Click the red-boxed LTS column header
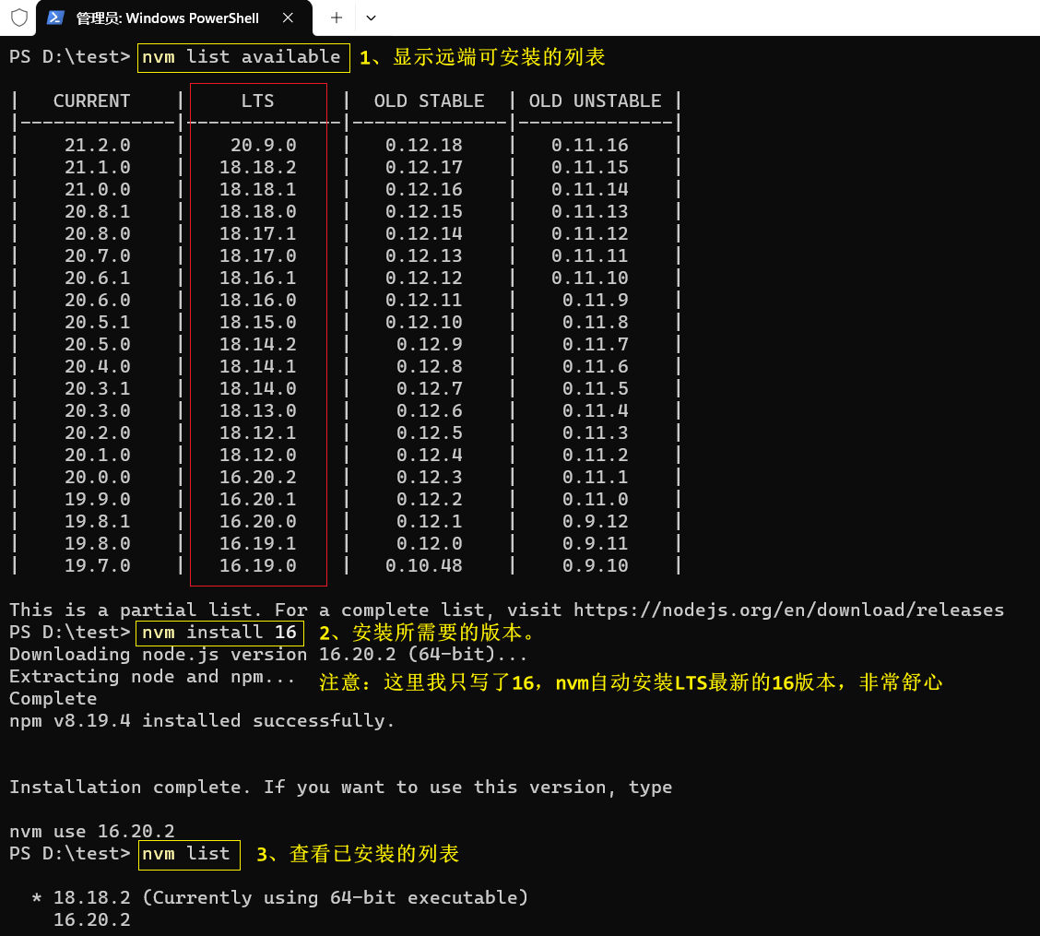 pyautogui.click(x=257, y=101)
